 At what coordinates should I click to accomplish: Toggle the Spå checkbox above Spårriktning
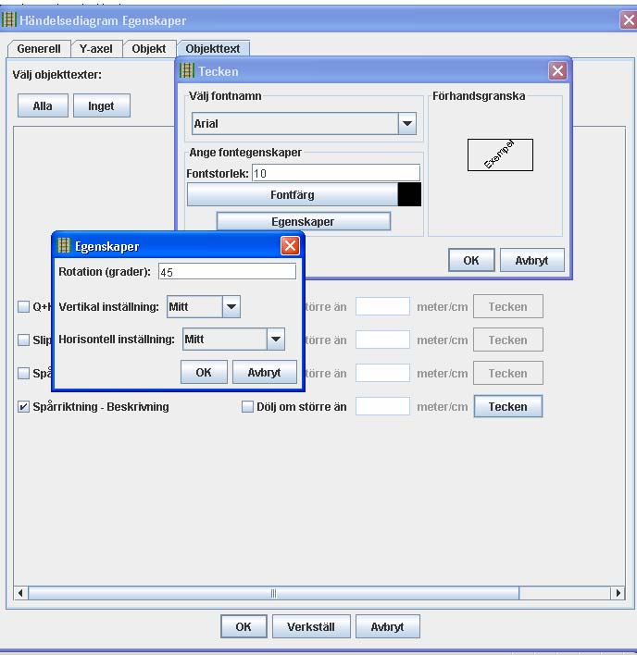[23, 373]
